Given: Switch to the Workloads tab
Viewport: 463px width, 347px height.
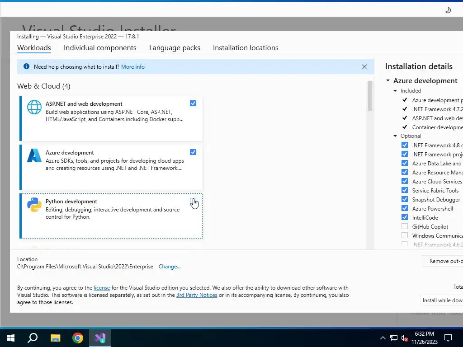Looking at the screenshot, I should 34,48.
